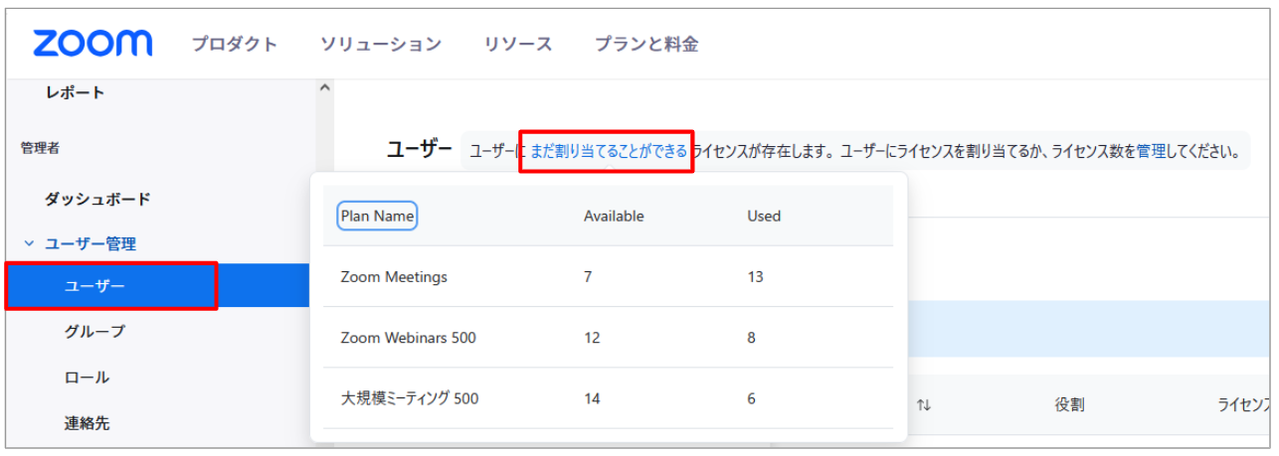
Task: Click Available value 12 for Zoom Webinars
Action: coord(592,338)
